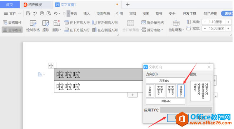Open the 页面布局 tab
This screenshot has height=129, width=234.
[103, 14]
